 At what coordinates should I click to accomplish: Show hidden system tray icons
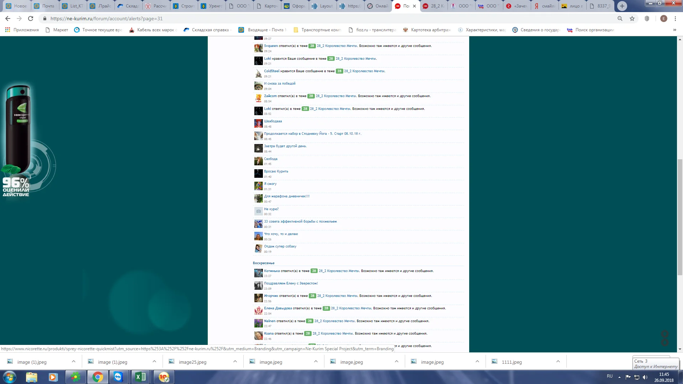pyautogui.click(x=619, y=377)
